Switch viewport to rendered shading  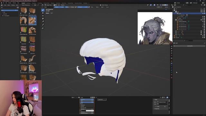pyautogui.click(x=167, y=5)
